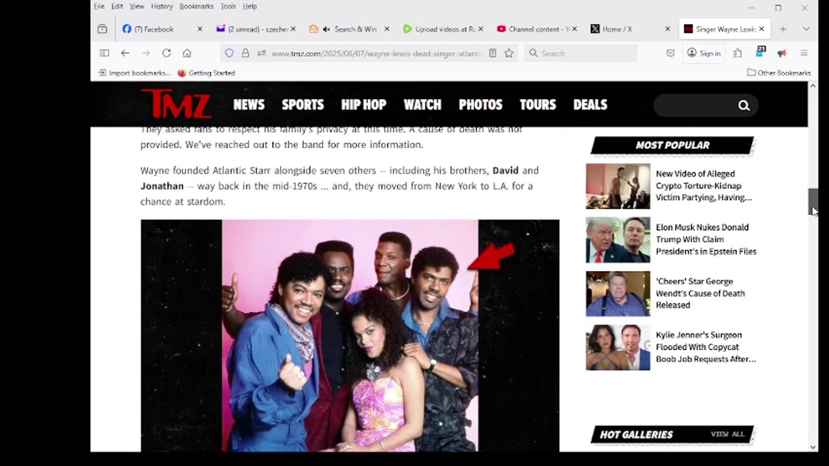
Task: Go to the browser home page
Action: point(187,53)
